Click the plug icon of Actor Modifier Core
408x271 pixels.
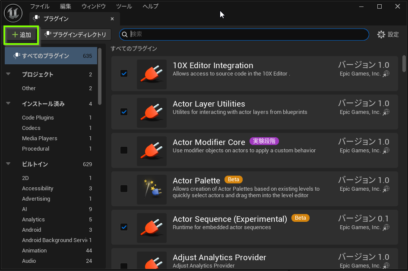pyautogui.click(x=152, y=151)
